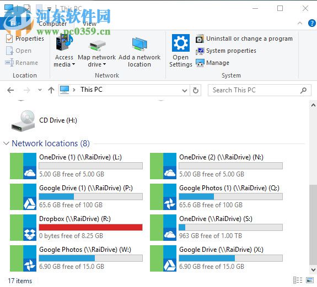
Task: Select Google Photos (1) Q: icon
Action: point(163,197)
